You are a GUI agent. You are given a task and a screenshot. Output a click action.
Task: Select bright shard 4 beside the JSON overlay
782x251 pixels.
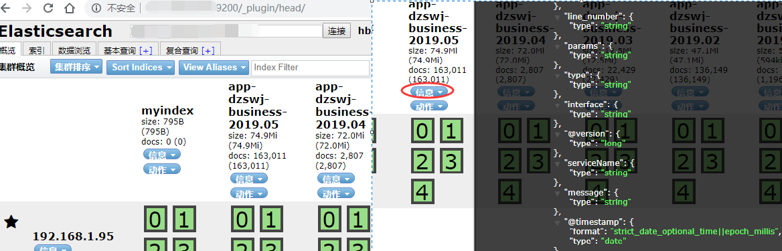422,191
